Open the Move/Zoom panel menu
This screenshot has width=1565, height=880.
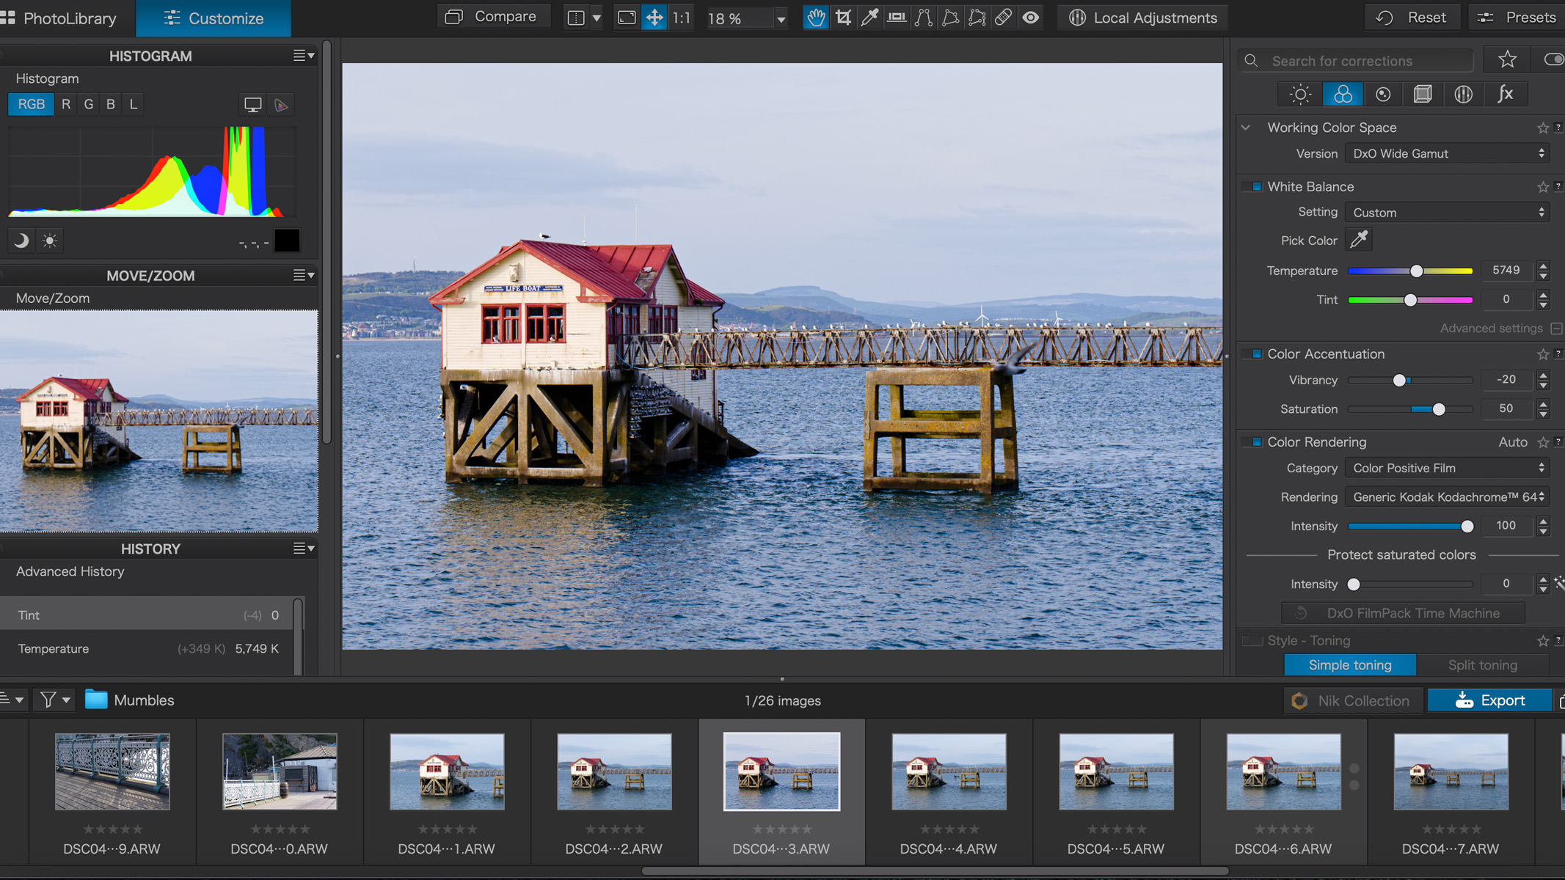tap(304, 275)
